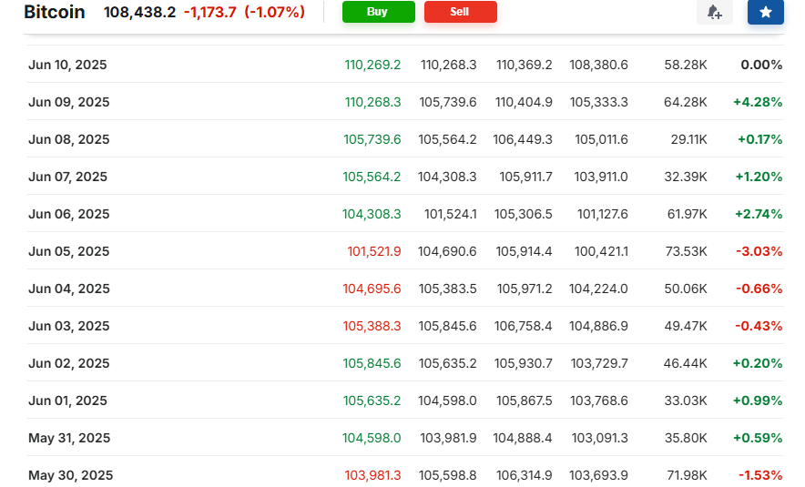Click the red Sell button
805x487 pixels.
[x=460, y=12]
